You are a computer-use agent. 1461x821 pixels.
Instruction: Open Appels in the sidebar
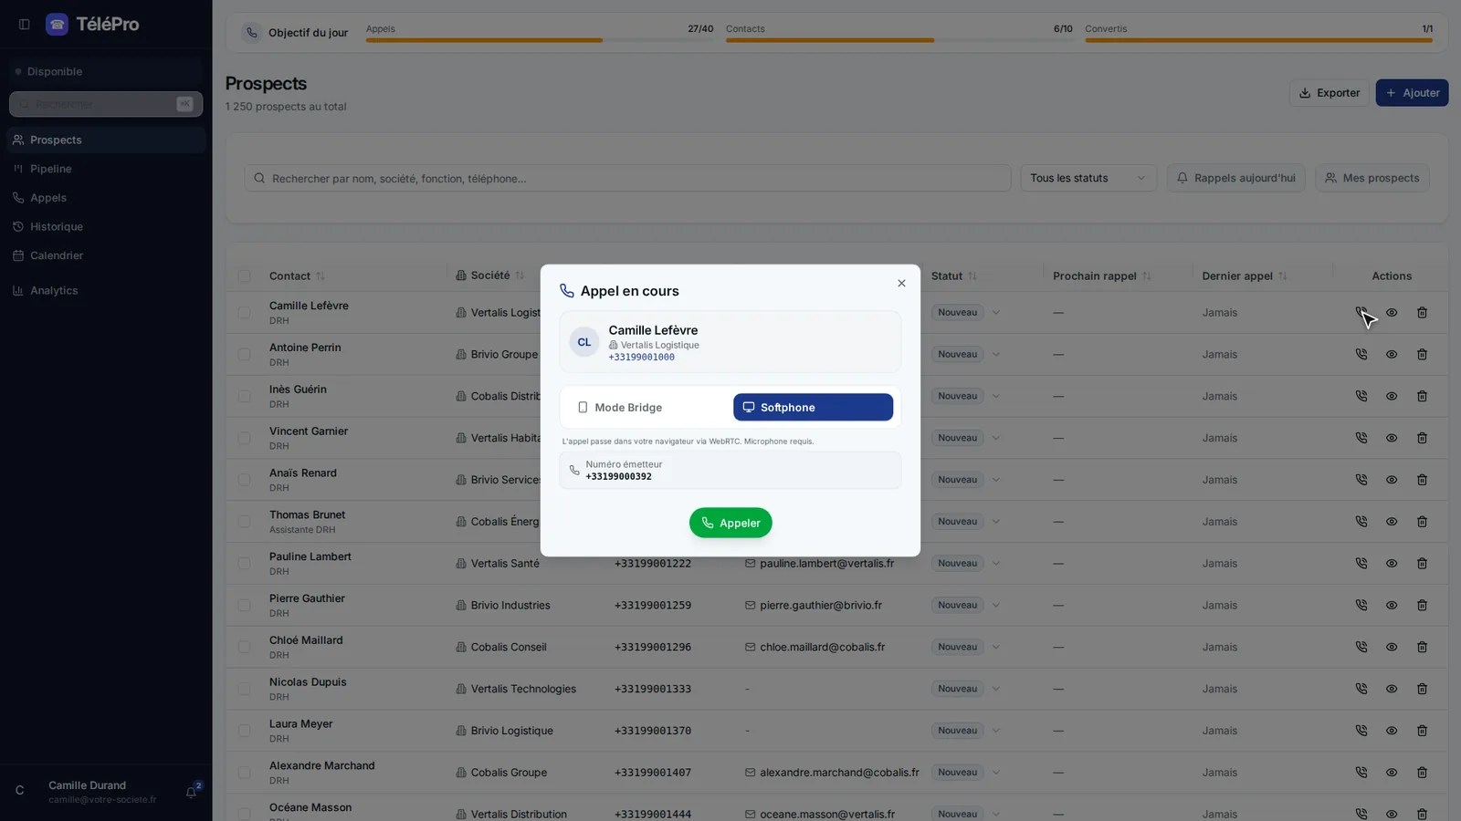point(106,198)
